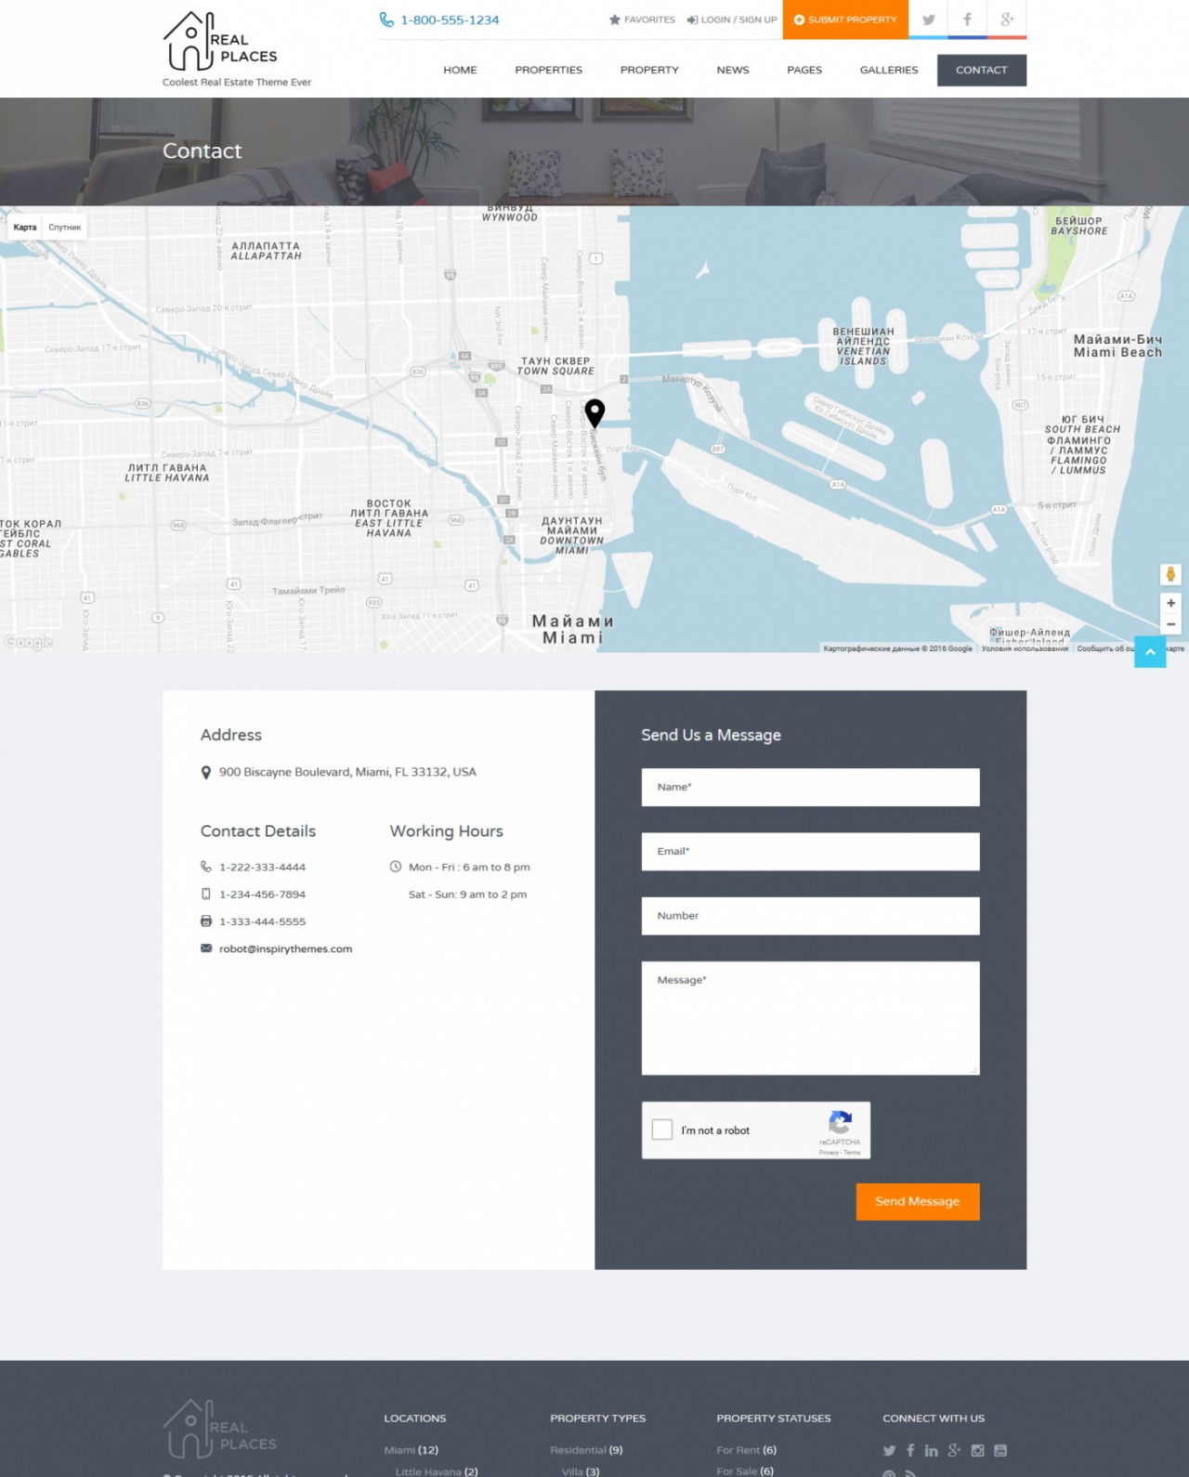Screen dimensions: 1189x1477
Task: Open the Miami (12) location link
Action: [411, 1450]
